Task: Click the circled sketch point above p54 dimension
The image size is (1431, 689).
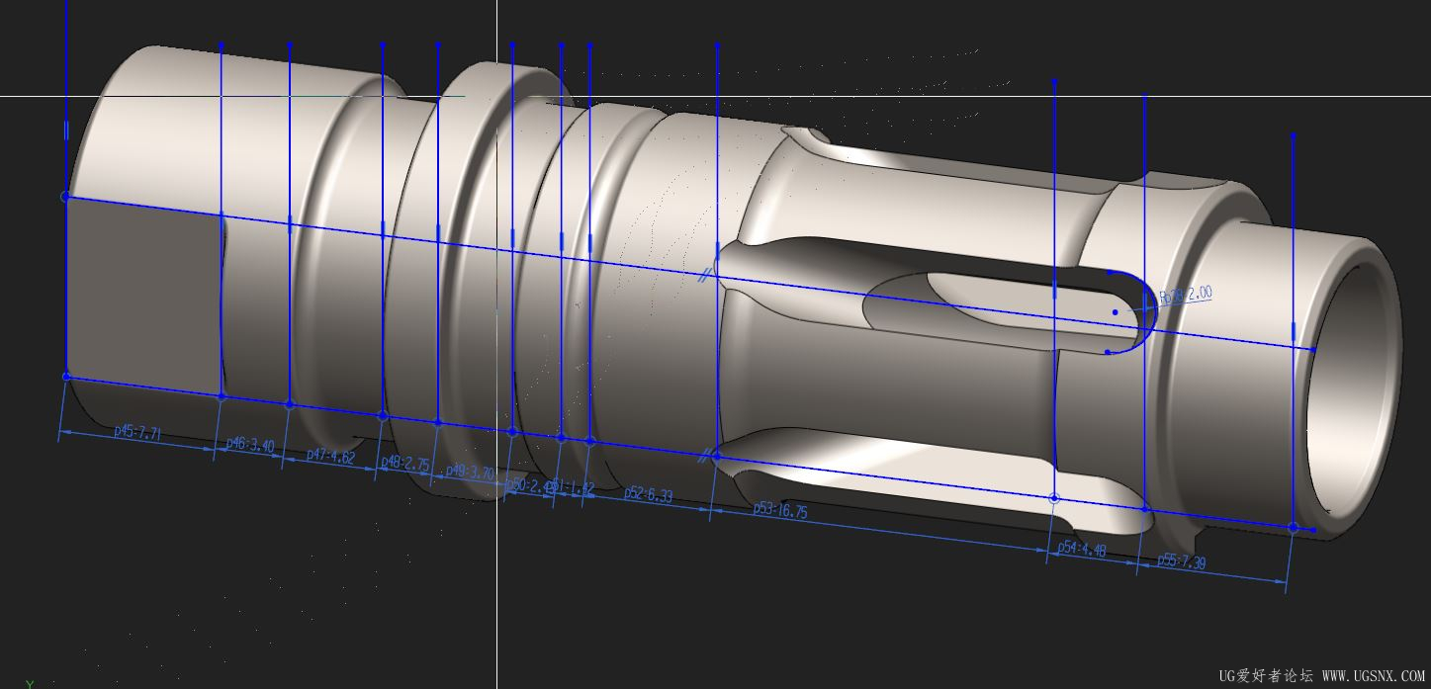Action: click(1054, 498)
